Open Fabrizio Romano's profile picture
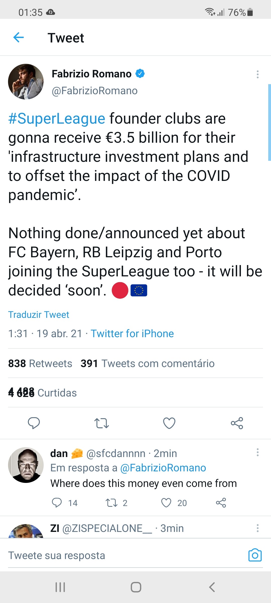 pyautogui.click(x=26, y=82)
